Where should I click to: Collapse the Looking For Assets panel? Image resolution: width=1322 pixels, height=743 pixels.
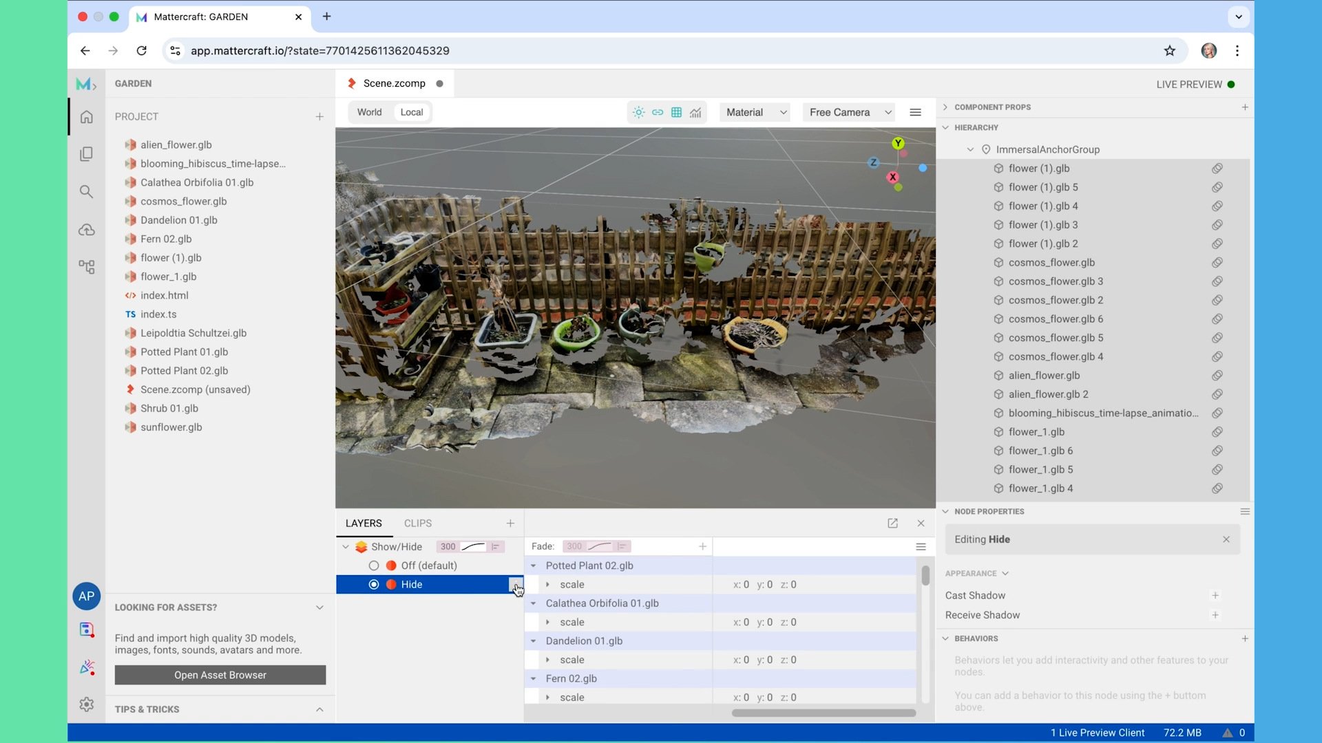[319, 607]
